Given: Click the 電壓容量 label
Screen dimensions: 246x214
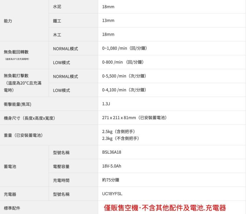Looking at the screenshot, I should pyautogui.click(x=61, y=167).
